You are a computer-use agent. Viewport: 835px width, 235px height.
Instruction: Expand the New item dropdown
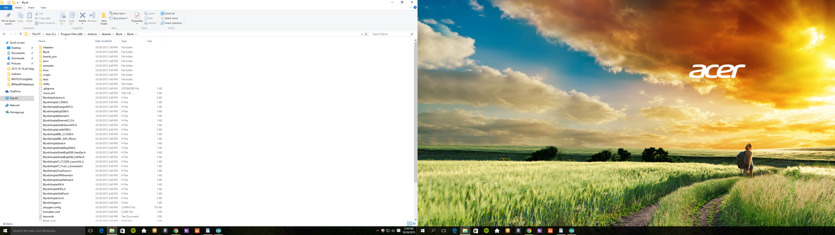point(118,14)
